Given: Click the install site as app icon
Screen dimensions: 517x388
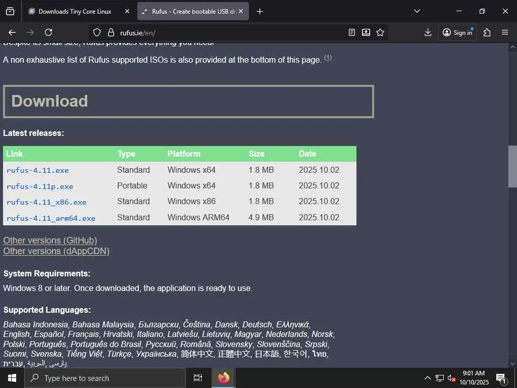Looking at the screenshot, I should (x=366, y=32).
